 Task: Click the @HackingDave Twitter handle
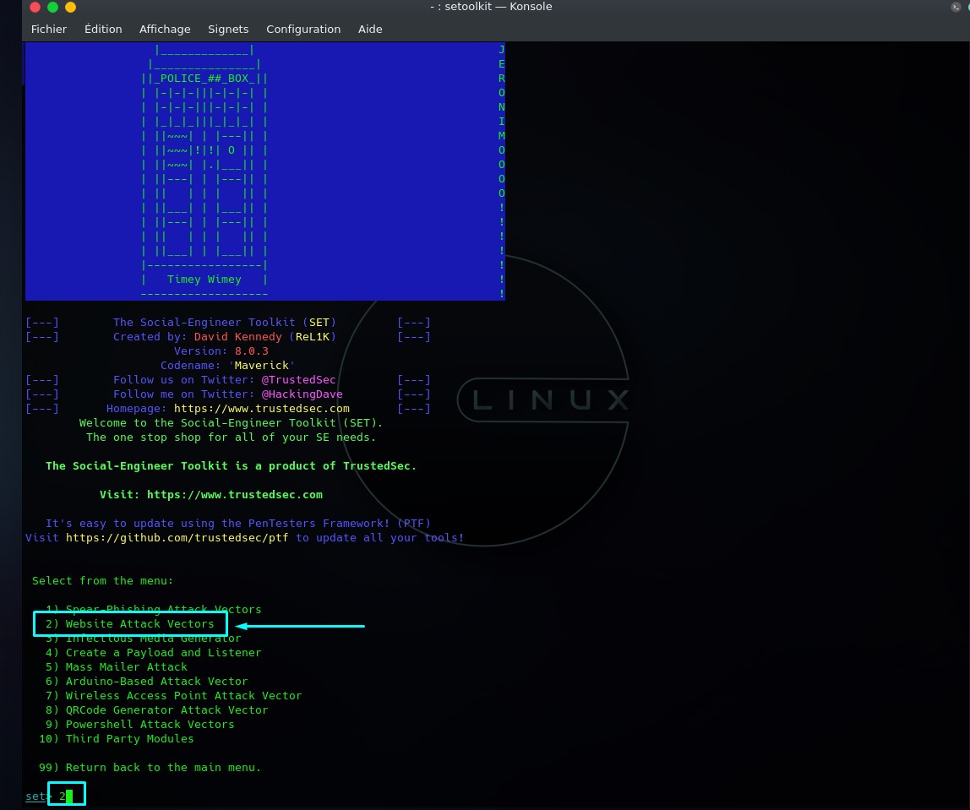click(x=302, y=394)
